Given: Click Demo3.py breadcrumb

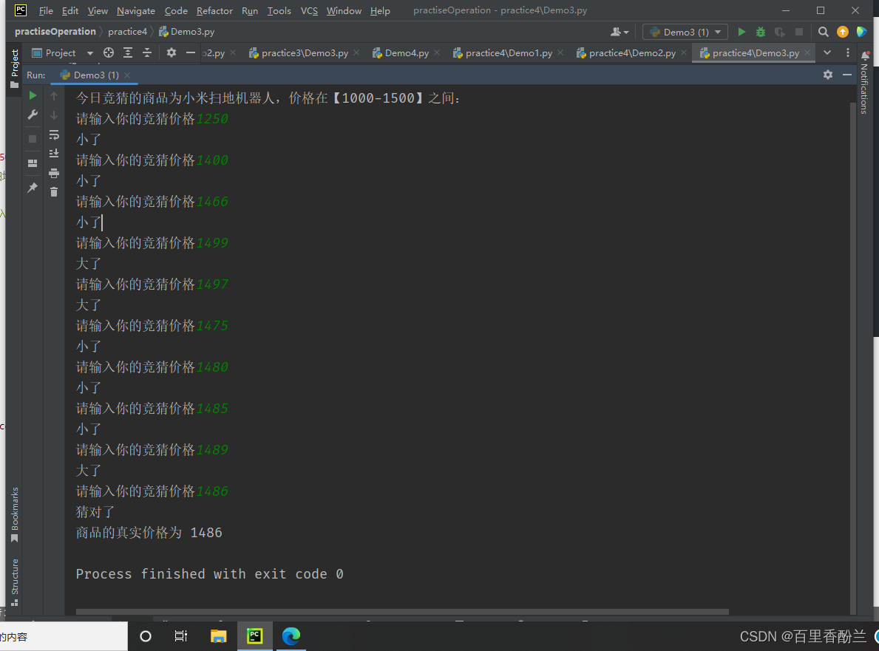Looking at the screenshot, I should pos(187,32).
